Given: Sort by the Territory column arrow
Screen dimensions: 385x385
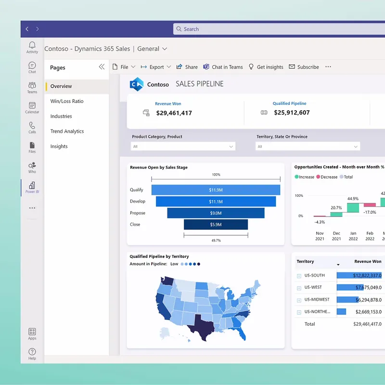Looking at the screenshot, I should 338,265.
